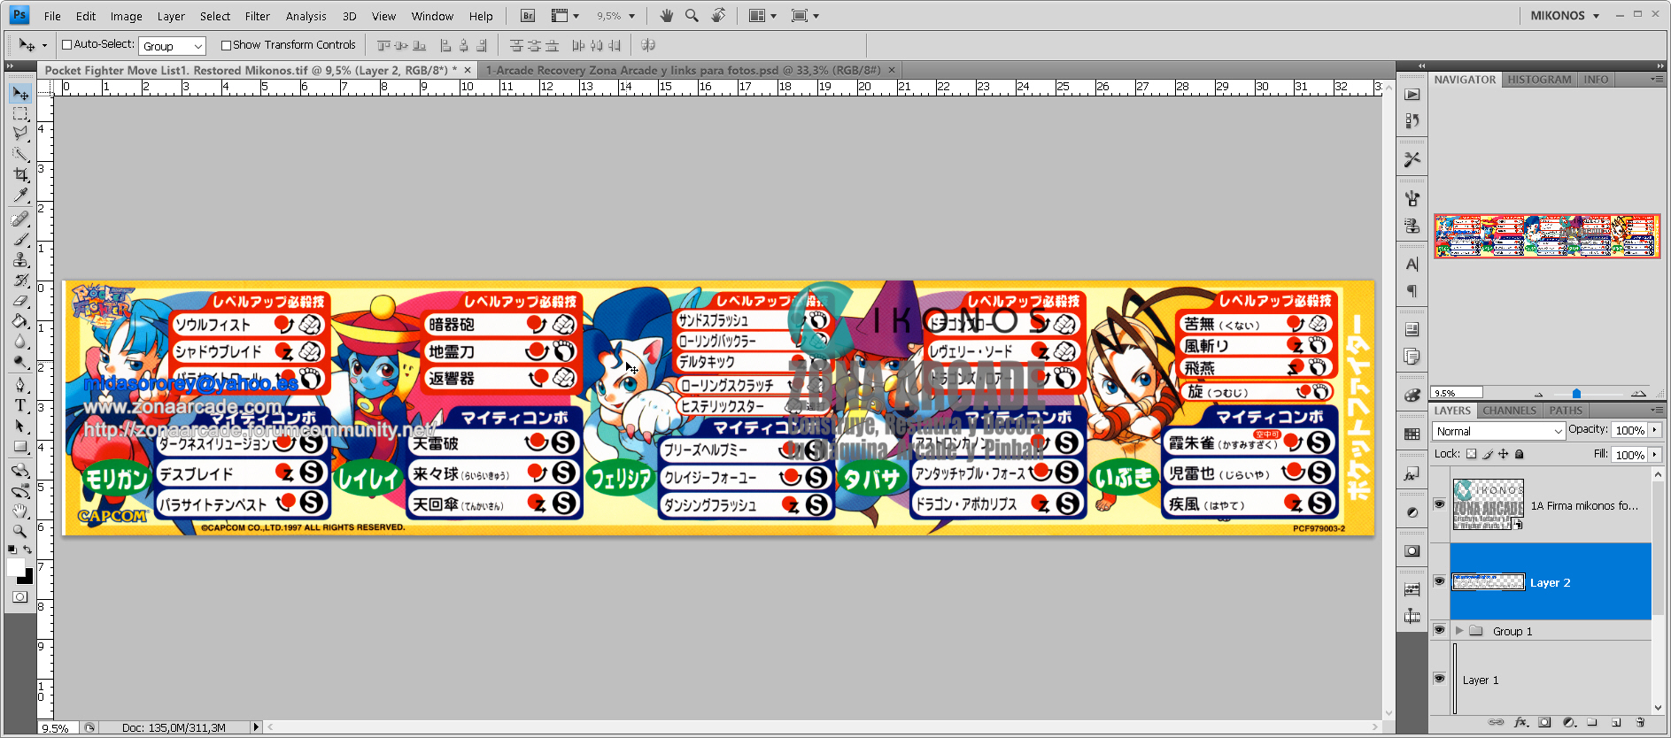This screenshot has width=1671, height=738.
Task: Hide Group 1 with its eye icon
Action: 1439,630
